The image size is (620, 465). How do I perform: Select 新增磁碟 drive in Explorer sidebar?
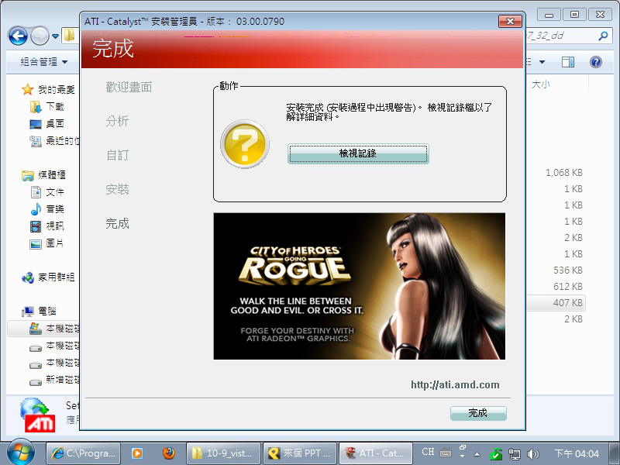click(x=54, y=380)
